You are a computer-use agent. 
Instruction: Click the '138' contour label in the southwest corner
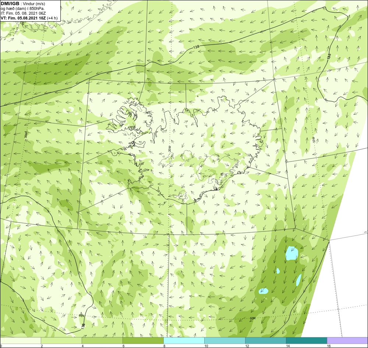[83, 326]
